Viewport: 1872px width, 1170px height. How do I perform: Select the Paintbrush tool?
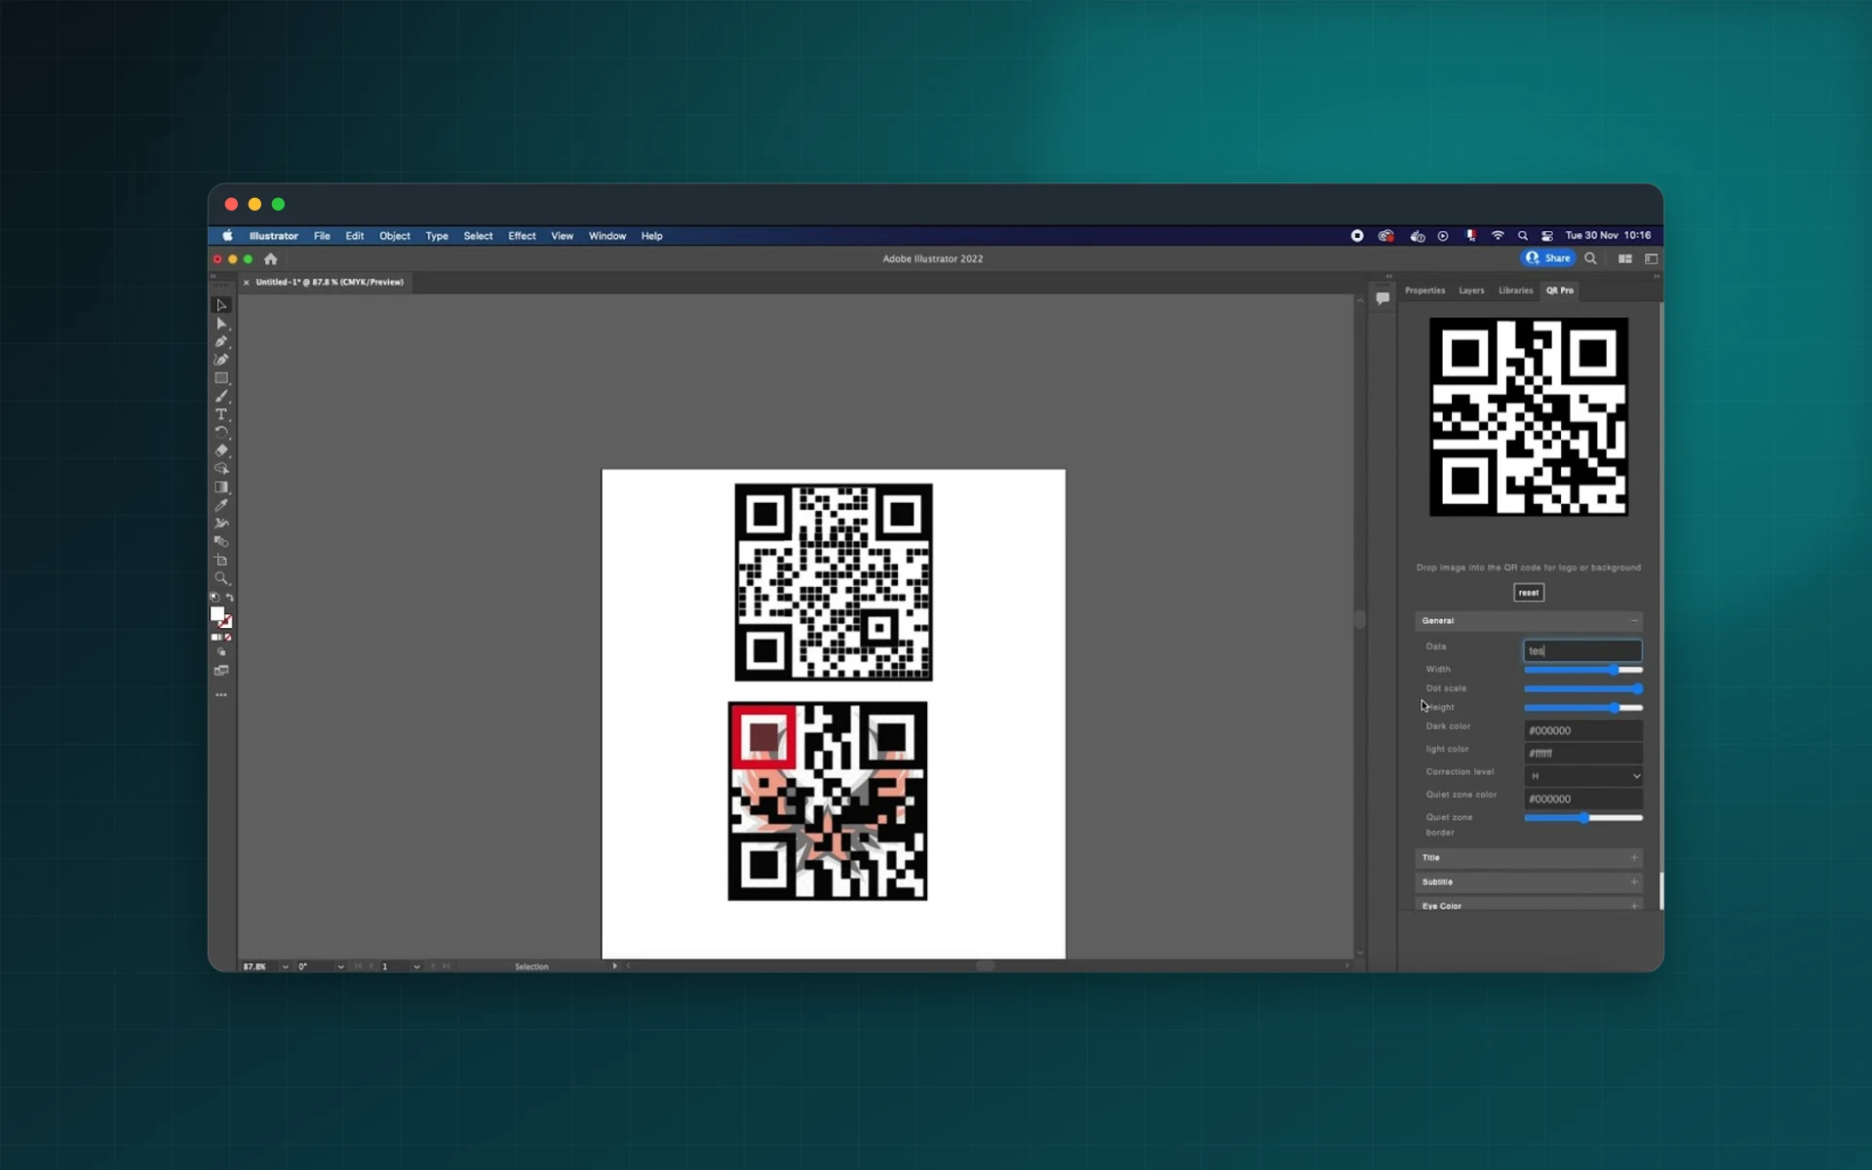point(221,396)
